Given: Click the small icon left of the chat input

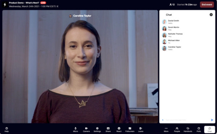Looking at the screenshot, I should [163, 120].
